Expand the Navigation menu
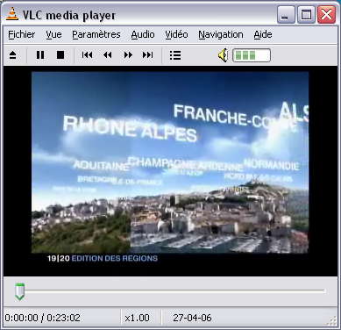This screenshot has width=341, height=330. [x=221, y=34]
